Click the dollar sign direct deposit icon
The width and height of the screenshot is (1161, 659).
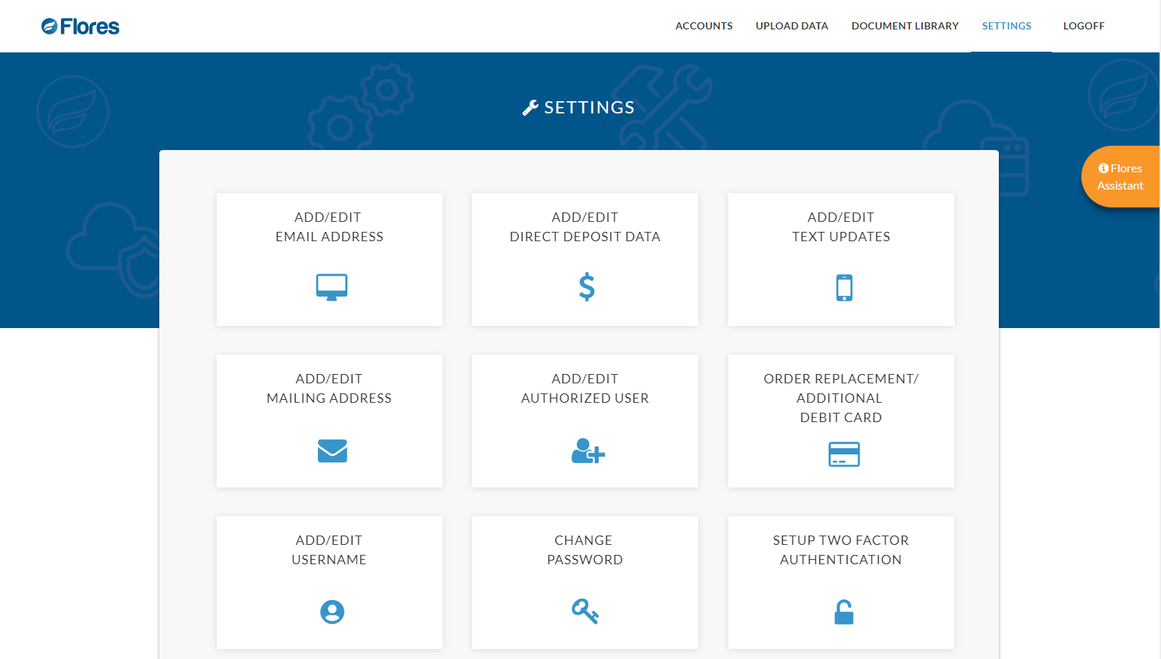click(x=586, y=287)
